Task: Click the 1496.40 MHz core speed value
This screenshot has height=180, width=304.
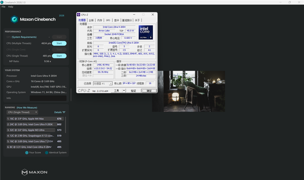Action: click(103, 65)
